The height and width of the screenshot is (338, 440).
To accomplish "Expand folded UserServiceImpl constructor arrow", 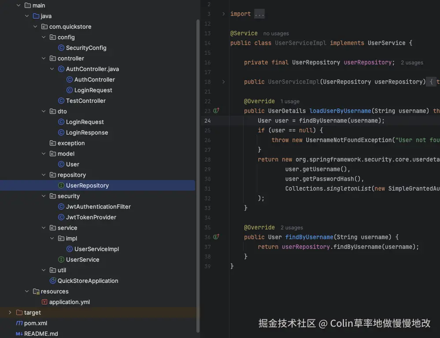I will (x=224, y=82).
